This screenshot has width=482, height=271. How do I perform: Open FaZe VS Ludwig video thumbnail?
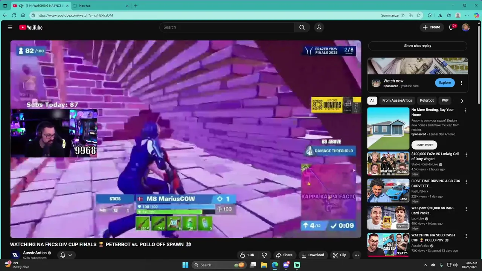click(388, 163)
